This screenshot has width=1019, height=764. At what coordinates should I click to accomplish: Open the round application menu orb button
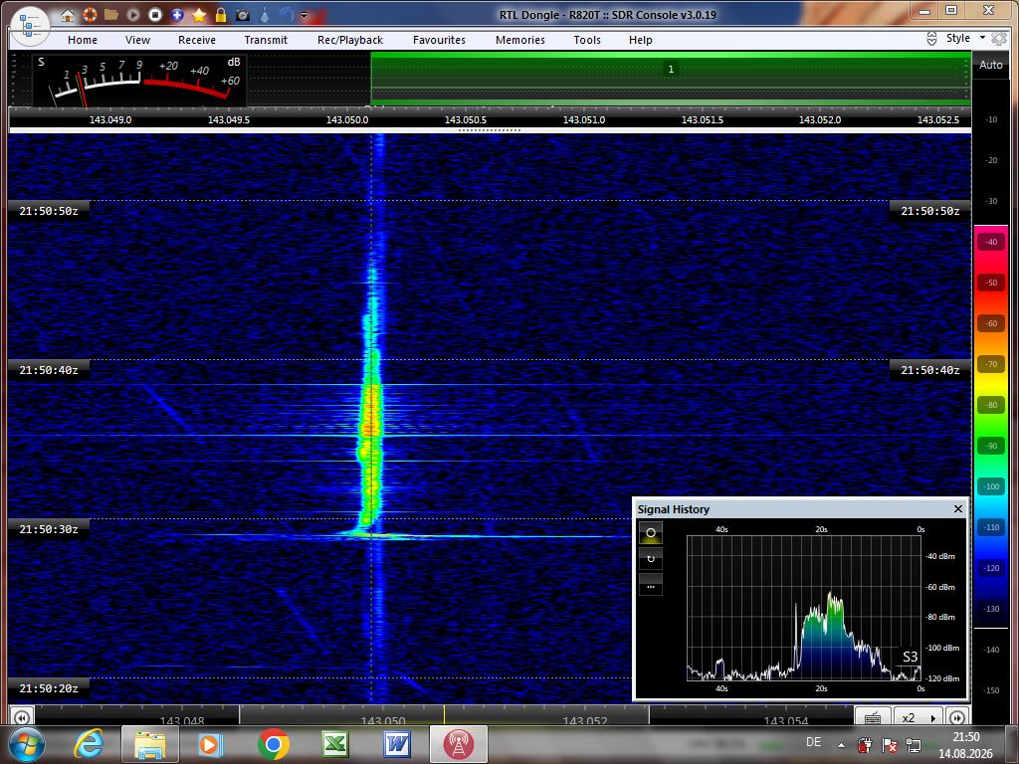[x=30, y=26]
